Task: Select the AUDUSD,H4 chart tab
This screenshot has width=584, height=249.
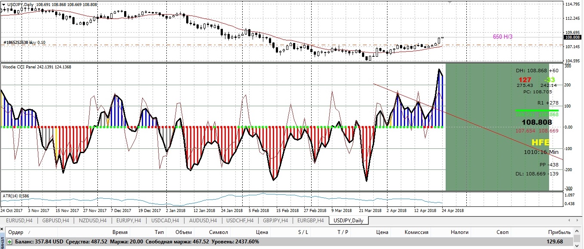Action: 203,221
